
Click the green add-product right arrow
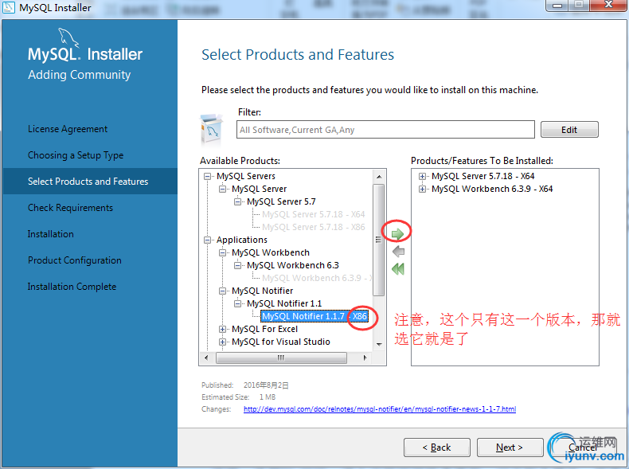397,233
